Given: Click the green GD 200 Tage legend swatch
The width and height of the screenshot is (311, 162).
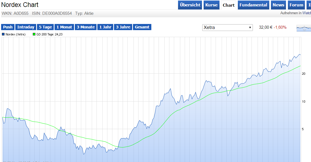Looking at the screenshot, I should pyautogui.click(x=34, y=34).
